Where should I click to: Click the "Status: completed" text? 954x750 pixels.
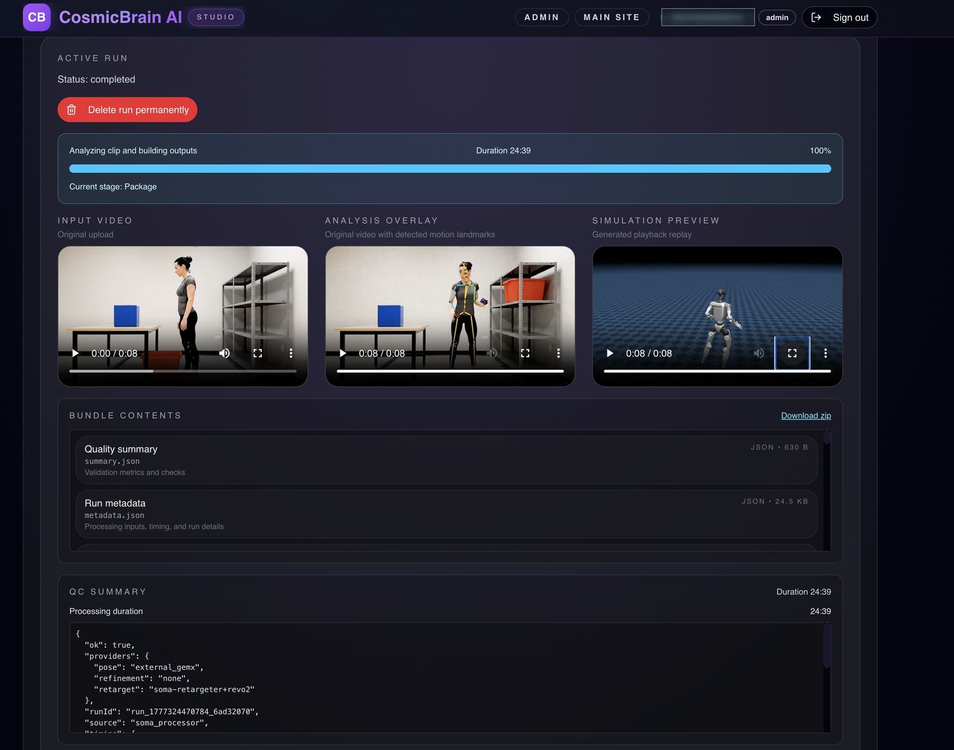tap(96, 79)
